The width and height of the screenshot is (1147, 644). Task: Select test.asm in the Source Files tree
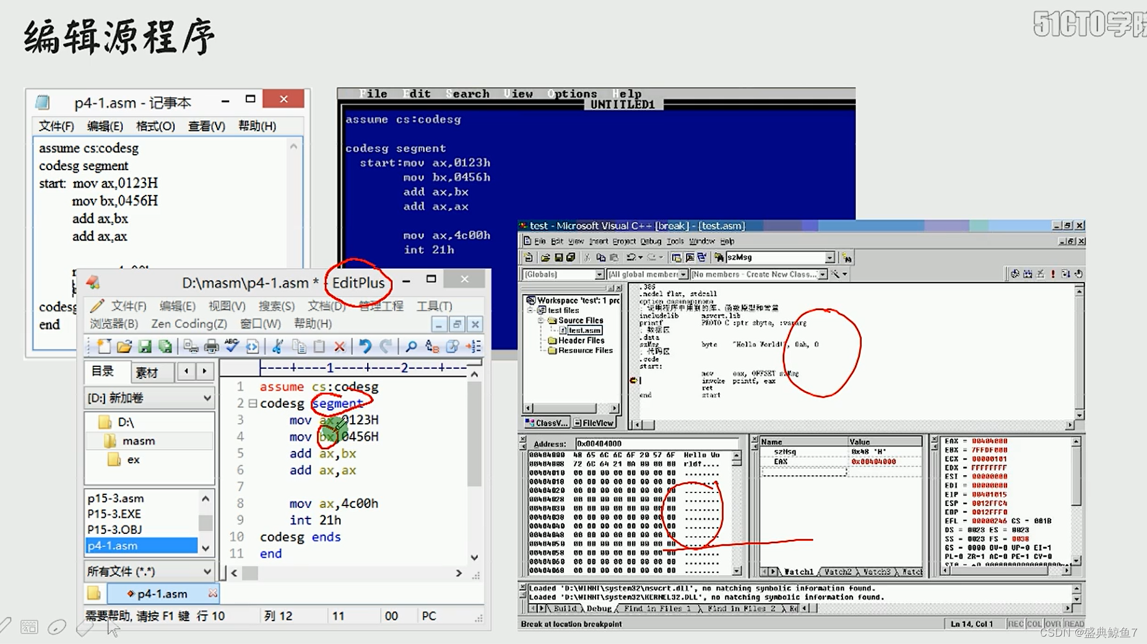(584, 331)
